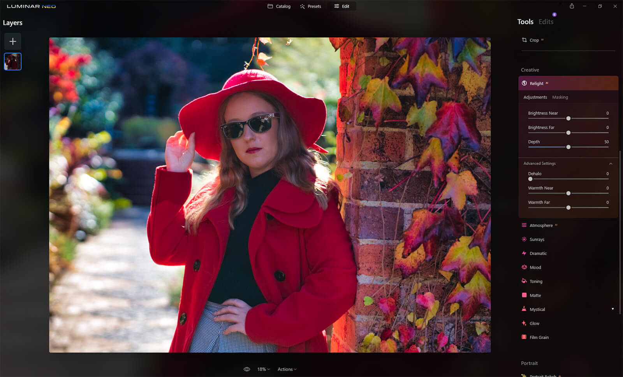Open the Toning tool
Image resolution: width=623 pixels, height=377 pixels.
pyautogui.click(x=536, y=281)
